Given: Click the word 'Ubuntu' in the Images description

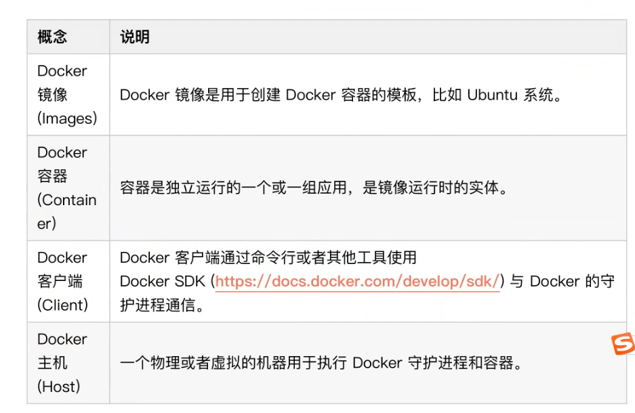Looking at the screenshot, I should pos(493,95).
